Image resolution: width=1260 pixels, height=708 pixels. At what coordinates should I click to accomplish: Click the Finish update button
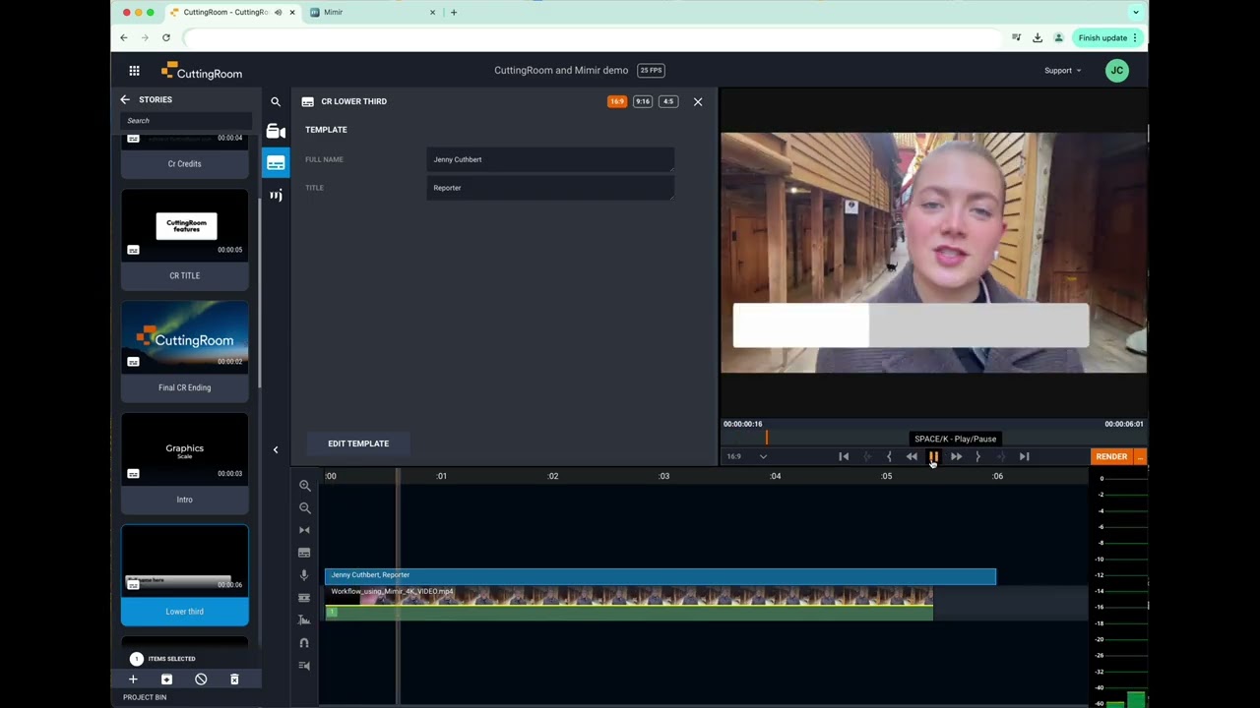pos(1106,38)
